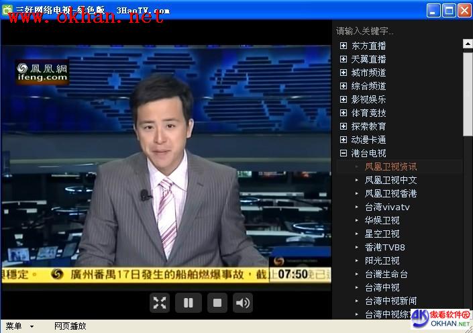The height and width of the screenshot is (333, 473).
Task: Maximize the TV player window
Action: (x=449, y=11)
